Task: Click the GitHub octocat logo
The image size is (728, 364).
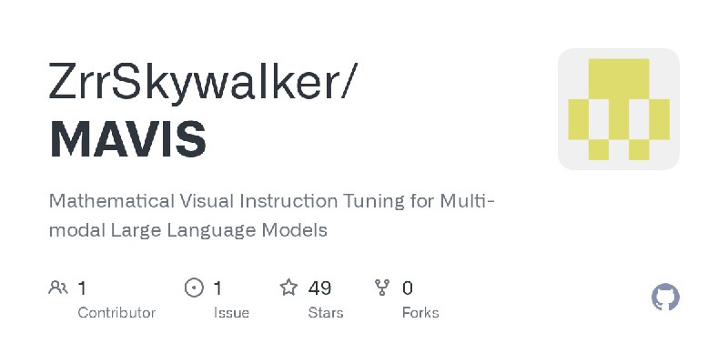Action: point(665,298)
